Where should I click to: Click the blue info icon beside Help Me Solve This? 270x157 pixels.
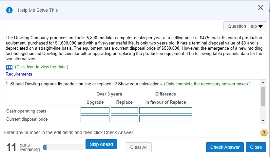coord(9,10)
